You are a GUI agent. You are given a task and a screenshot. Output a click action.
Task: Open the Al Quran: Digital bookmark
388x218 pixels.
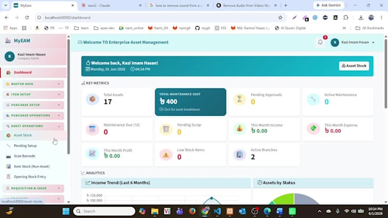pyautogui.click(x=290, y=28)
